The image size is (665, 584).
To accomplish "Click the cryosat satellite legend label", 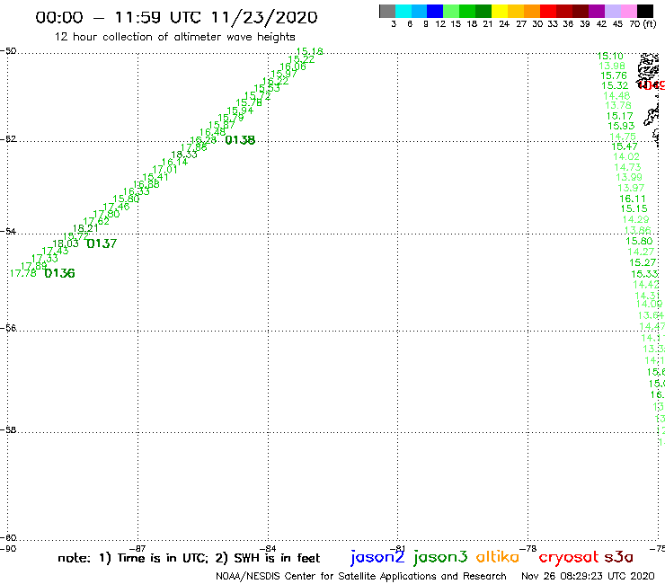I will tap(569, 557).
